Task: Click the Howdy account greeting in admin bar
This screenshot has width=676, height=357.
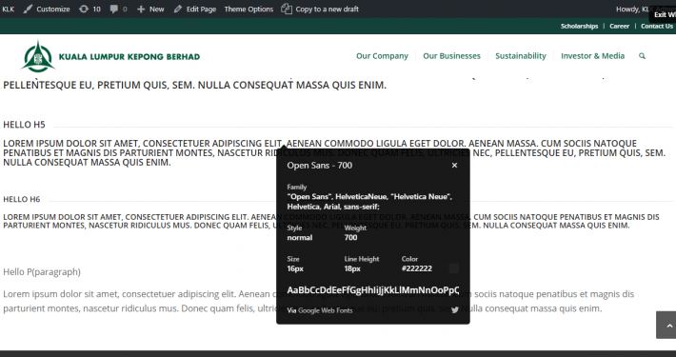Action: [x=645, y=10]
